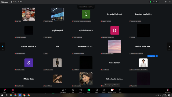This screenshot has width=172, height=97.
Task: Open the More menu
Action: [120, 91]
